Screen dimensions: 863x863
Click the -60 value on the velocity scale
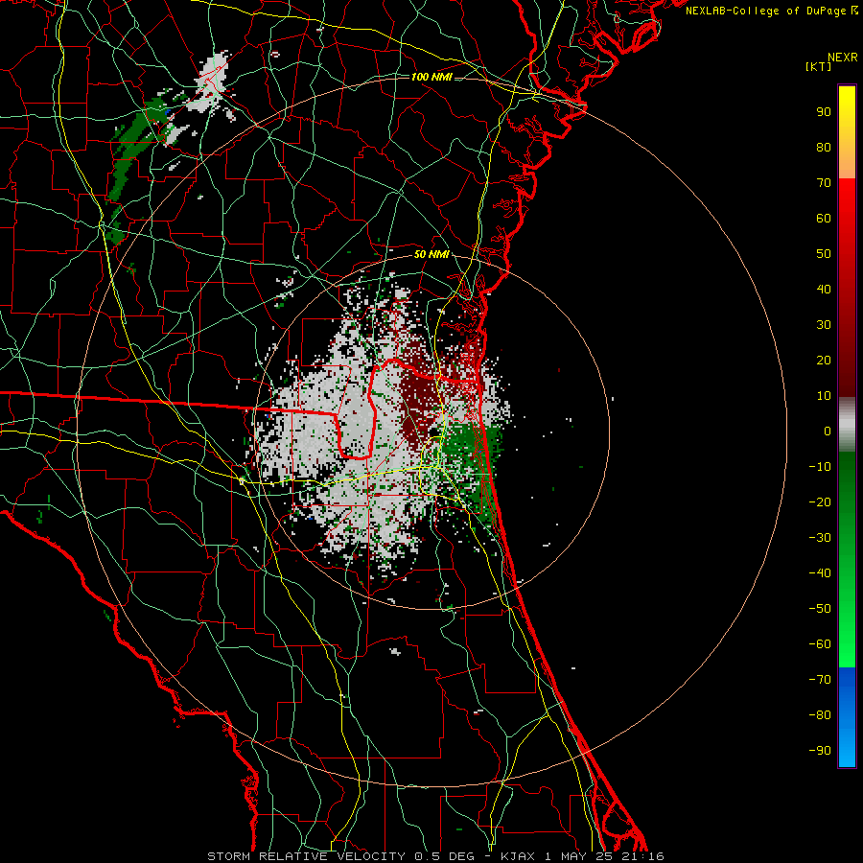(x=820, y=644)
